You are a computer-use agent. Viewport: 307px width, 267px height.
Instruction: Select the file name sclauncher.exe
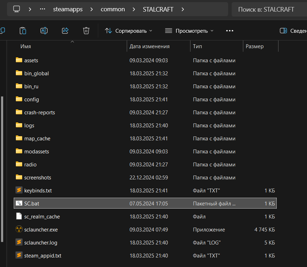pyautogui.click(x=41, y=230)
